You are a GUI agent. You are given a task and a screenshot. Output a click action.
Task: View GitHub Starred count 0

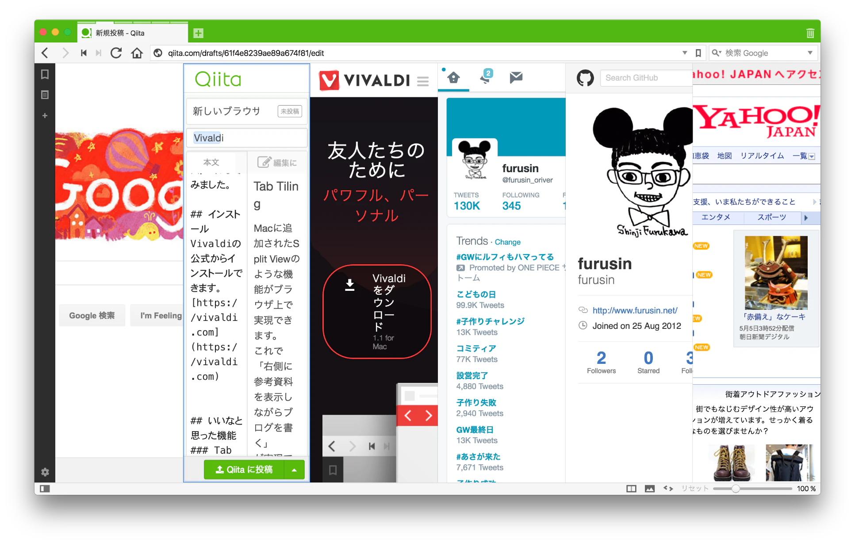coord(648,362)
